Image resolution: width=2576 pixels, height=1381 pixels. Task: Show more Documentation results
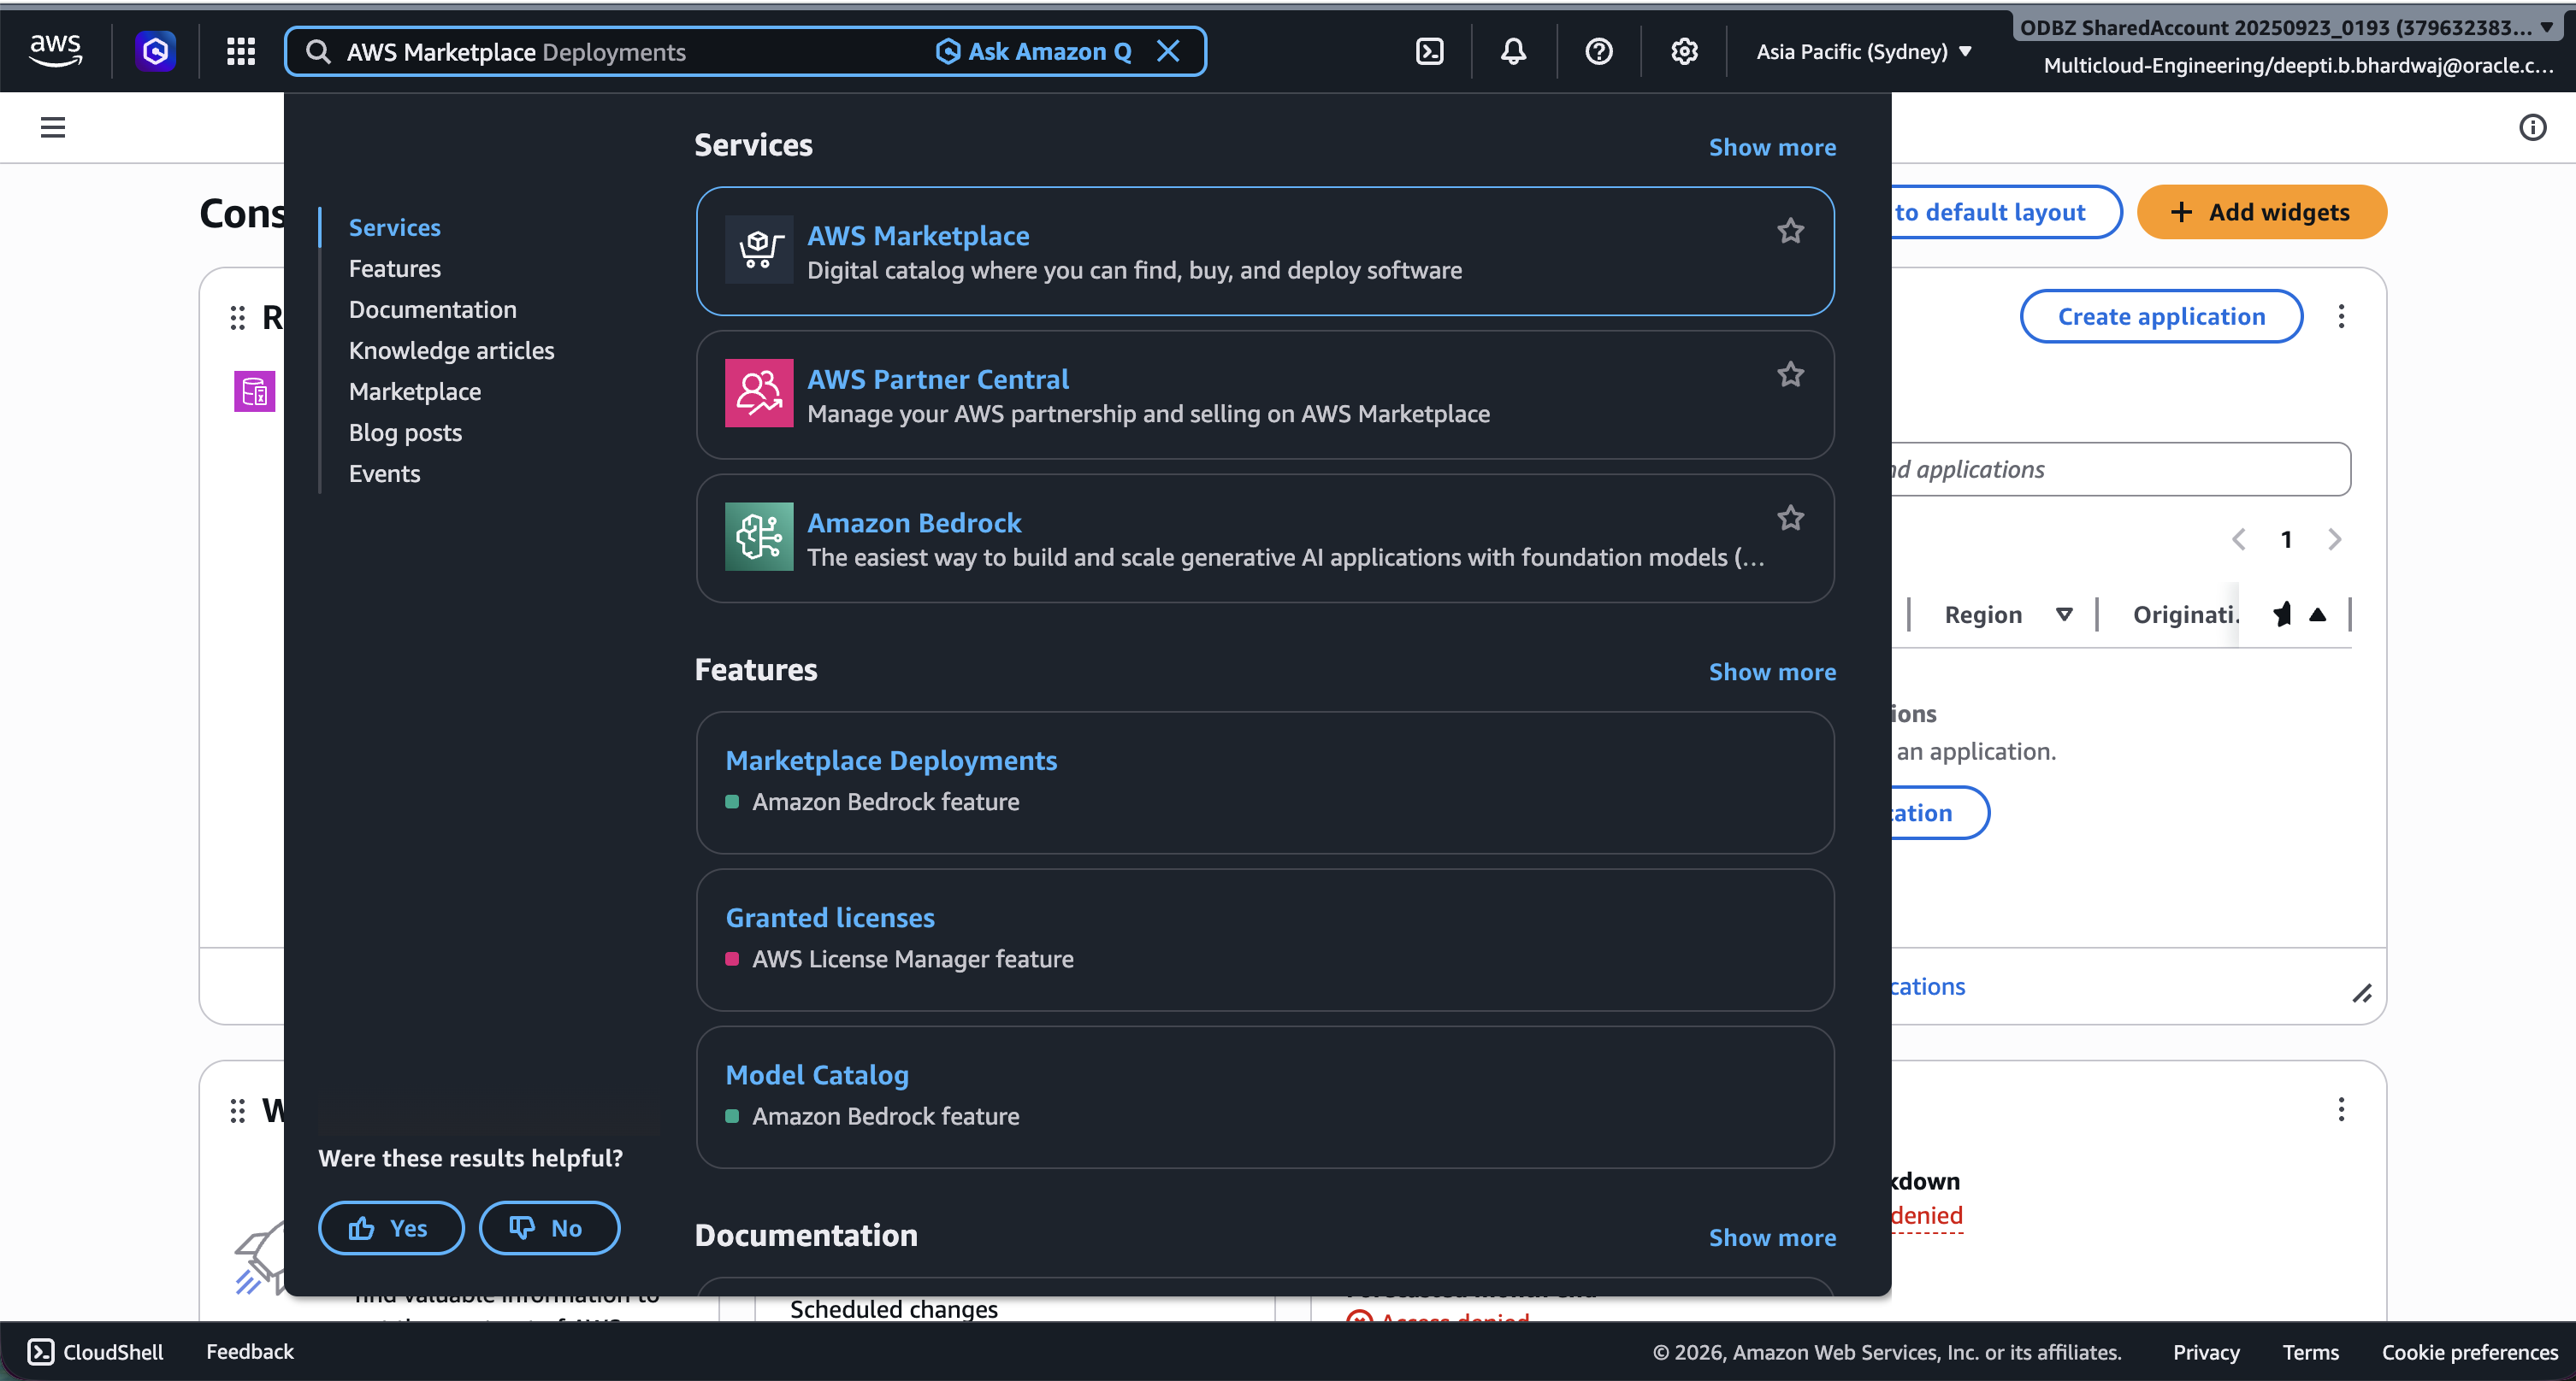pyautogui.click(x=1772, y=1237)
